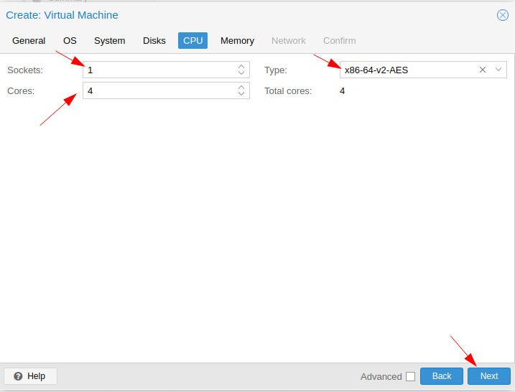Enable the Advanced checkbox
This screenshot has width=515, height=392.
point(410,377)
